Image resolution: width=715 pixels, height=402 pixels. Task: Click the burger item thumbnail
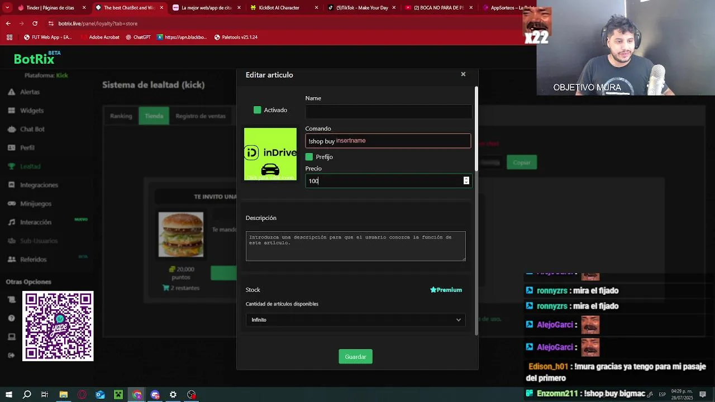pyautogui.click(x=181, y=234)
